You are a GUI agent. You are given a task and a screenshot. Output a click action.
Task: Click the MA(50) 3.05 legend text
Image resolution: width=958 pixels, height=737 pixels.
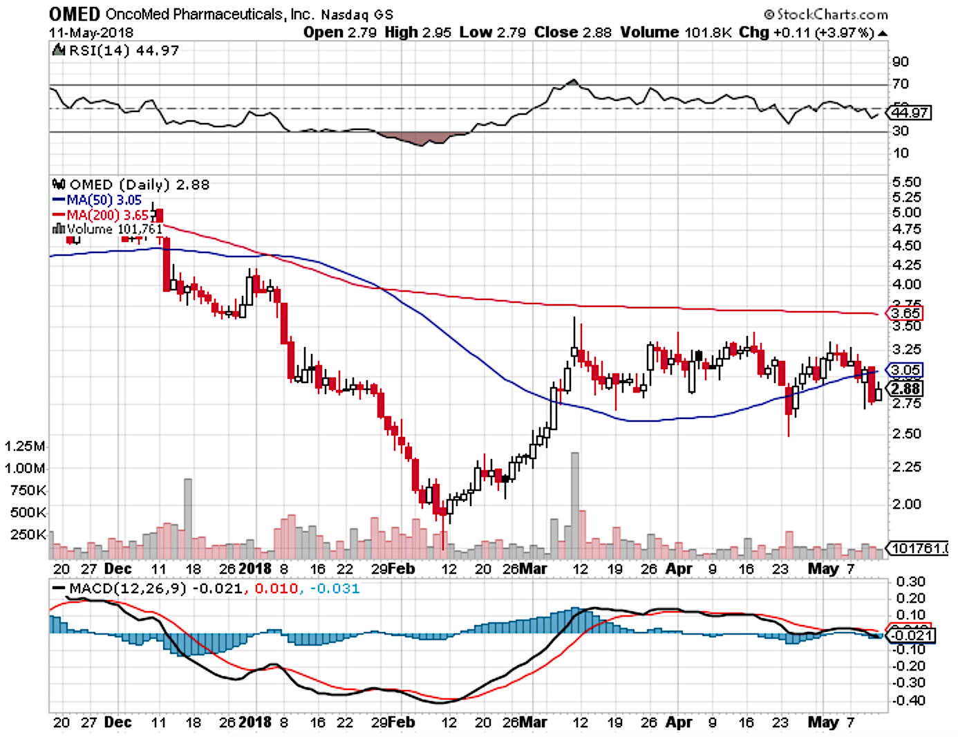click(x=104, y=200)
